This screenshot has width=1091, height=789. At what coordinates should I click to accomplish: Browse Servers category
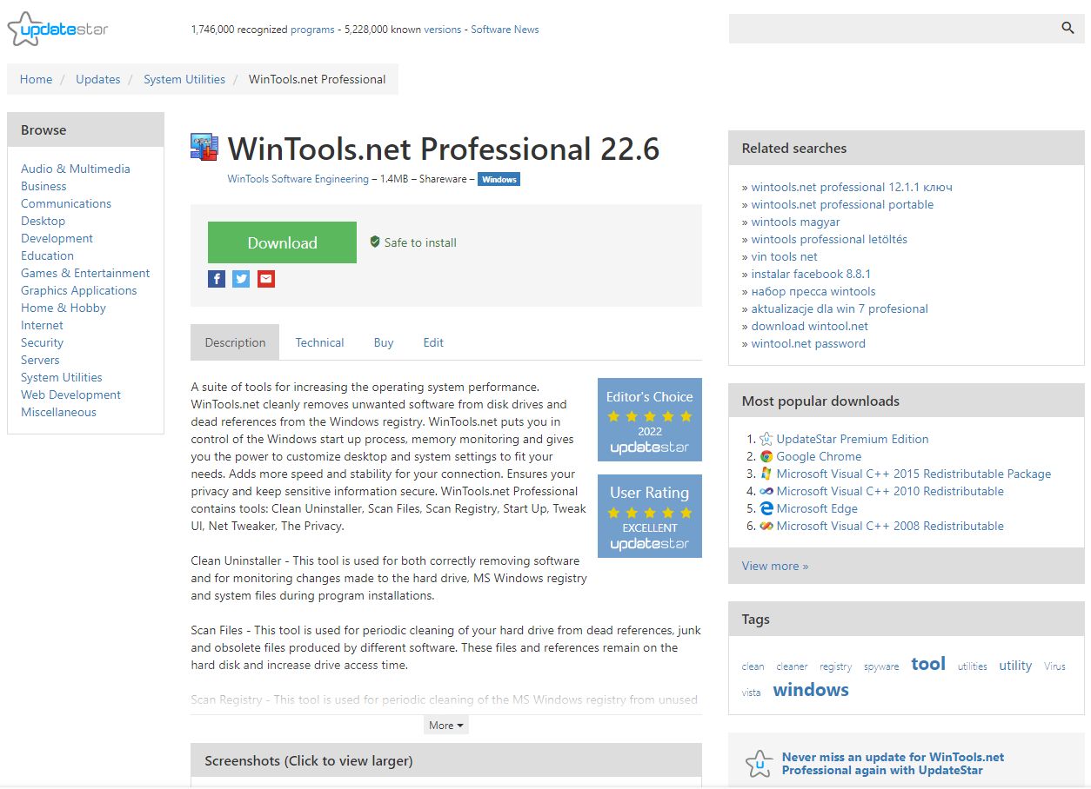[40, 360]
